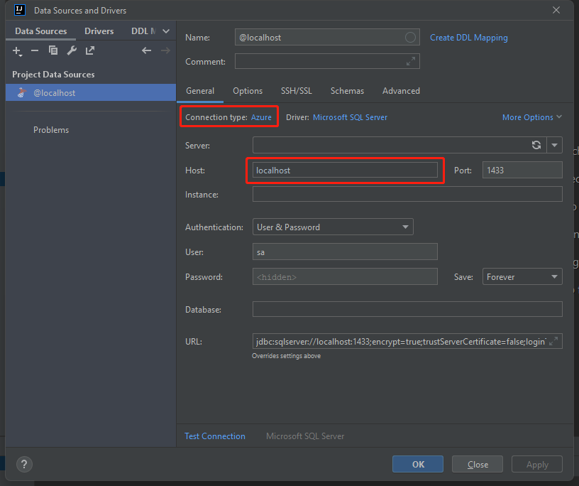
Task: Refresh the Server field list
Action: (537, 145)
